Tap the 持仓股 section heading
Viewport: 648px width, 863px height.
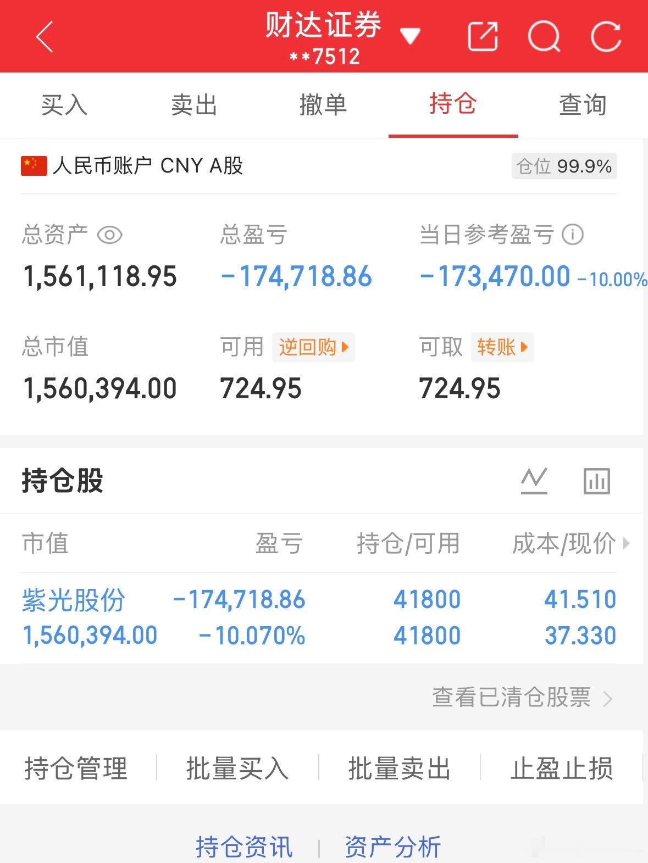[x=63, y=481]
